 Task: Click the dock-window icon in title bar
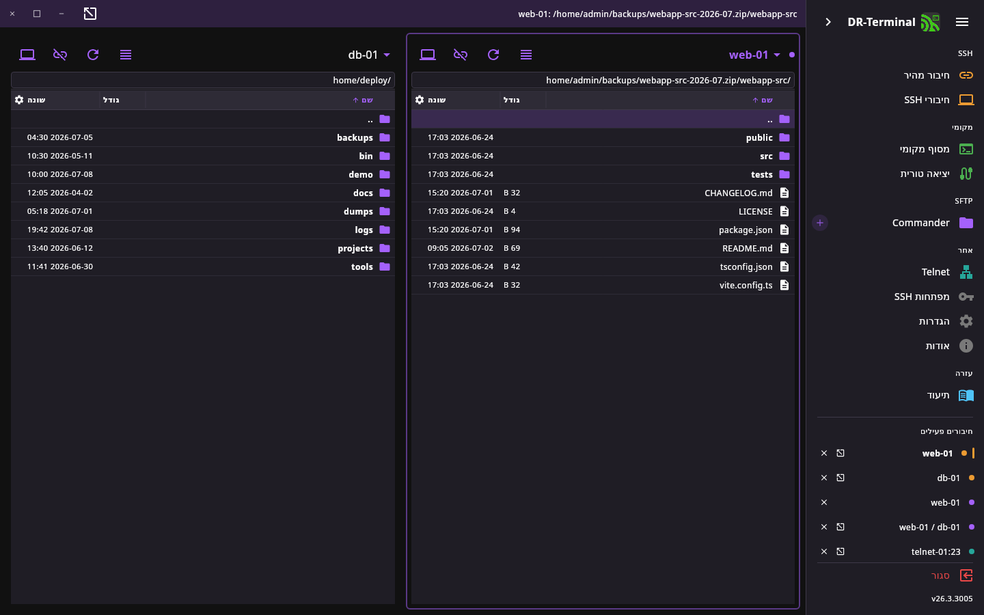coord(90,14)
